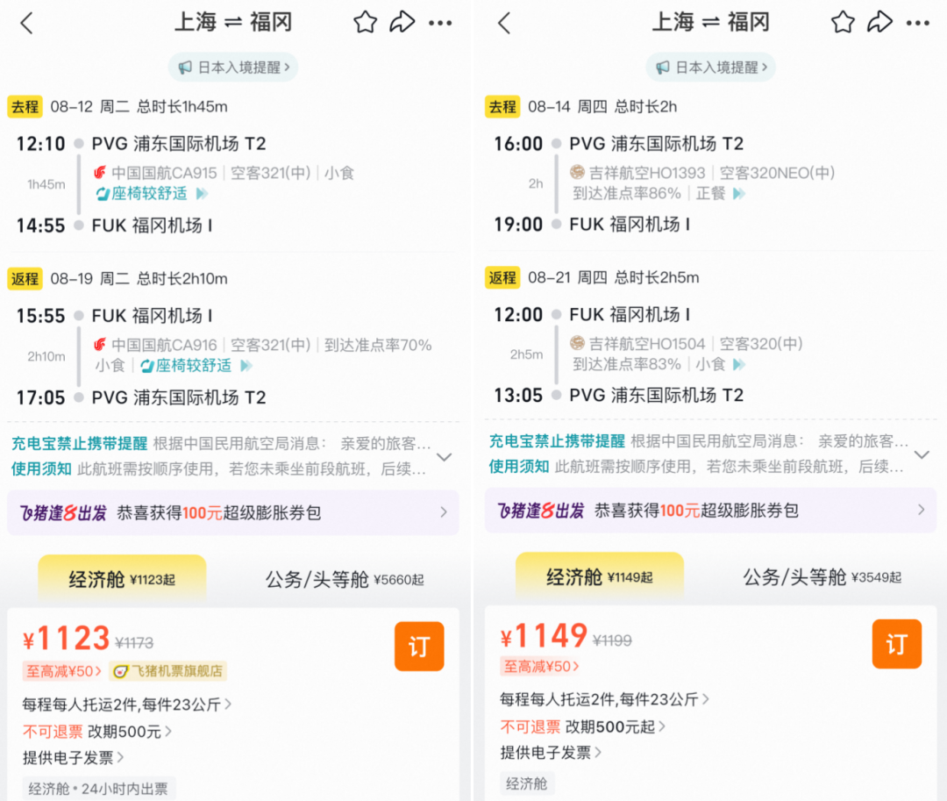Tap the Juneyao Air logo beside HO1393

pos(578,173)
